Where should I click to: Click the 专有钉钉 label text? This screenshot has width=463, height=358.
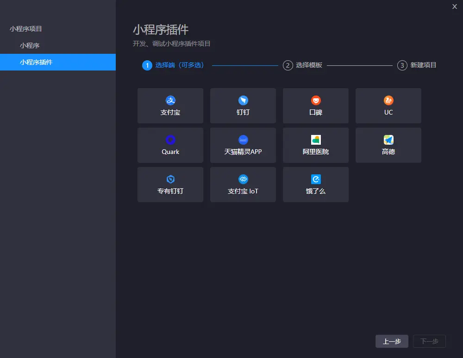point(170,191)
